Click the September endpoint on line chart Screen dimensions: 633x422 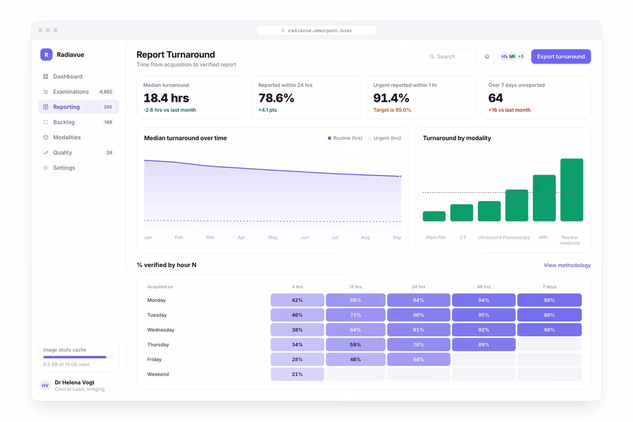(400, 176)
